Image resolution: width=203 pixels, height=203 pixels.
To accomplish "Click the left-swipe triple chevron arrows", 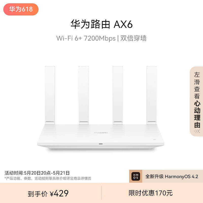I will pos(197,131).
